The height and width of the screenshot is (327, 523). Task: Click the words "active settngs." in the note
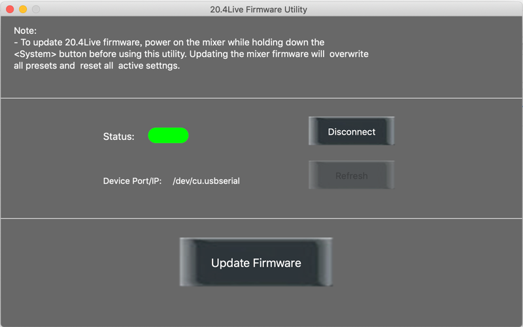(x=149, y=66)
